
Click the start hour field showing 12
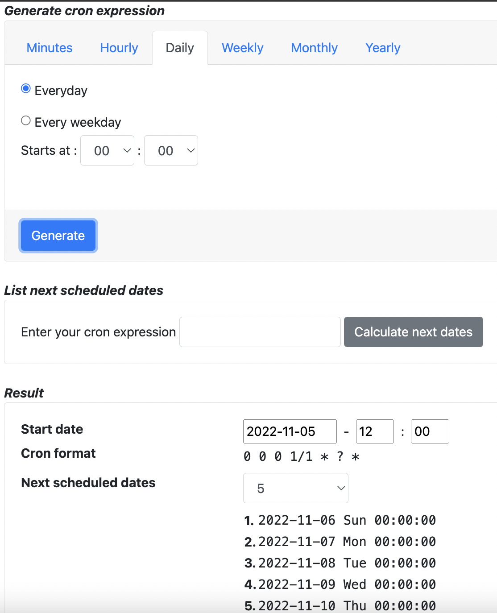tap(375, 431)
